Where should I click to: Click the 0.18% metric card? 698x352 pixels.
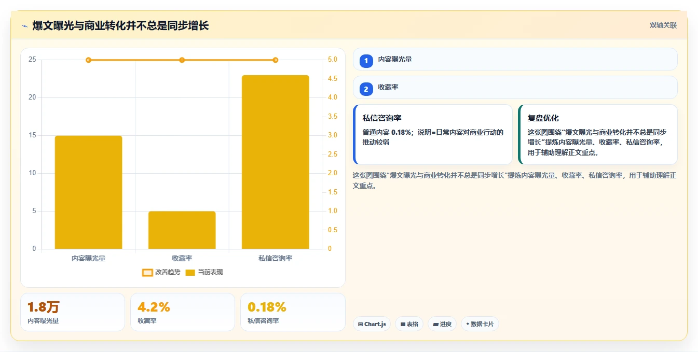pyautogui.click(x=293, y=312)
